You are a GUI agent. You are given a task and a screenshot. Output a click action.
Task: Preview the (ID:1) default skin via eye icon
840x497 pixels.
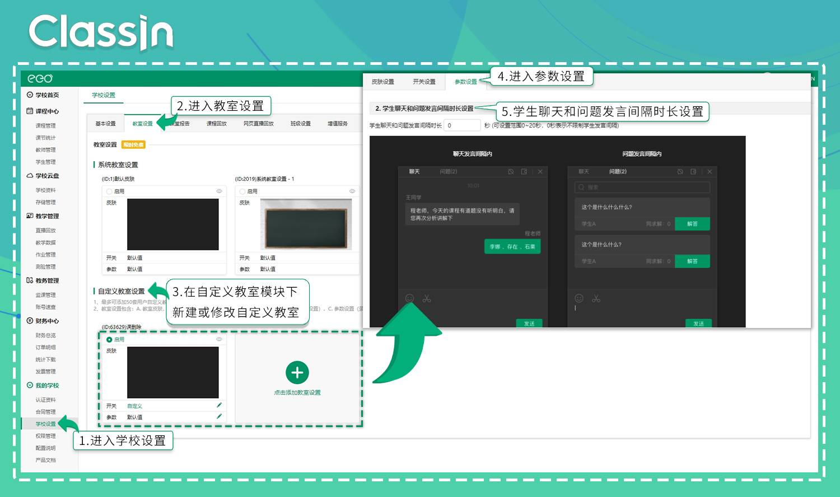[219, 191]
